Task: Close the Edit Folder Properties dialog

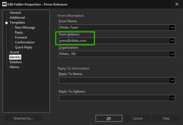Action: (x=177, y=4)
